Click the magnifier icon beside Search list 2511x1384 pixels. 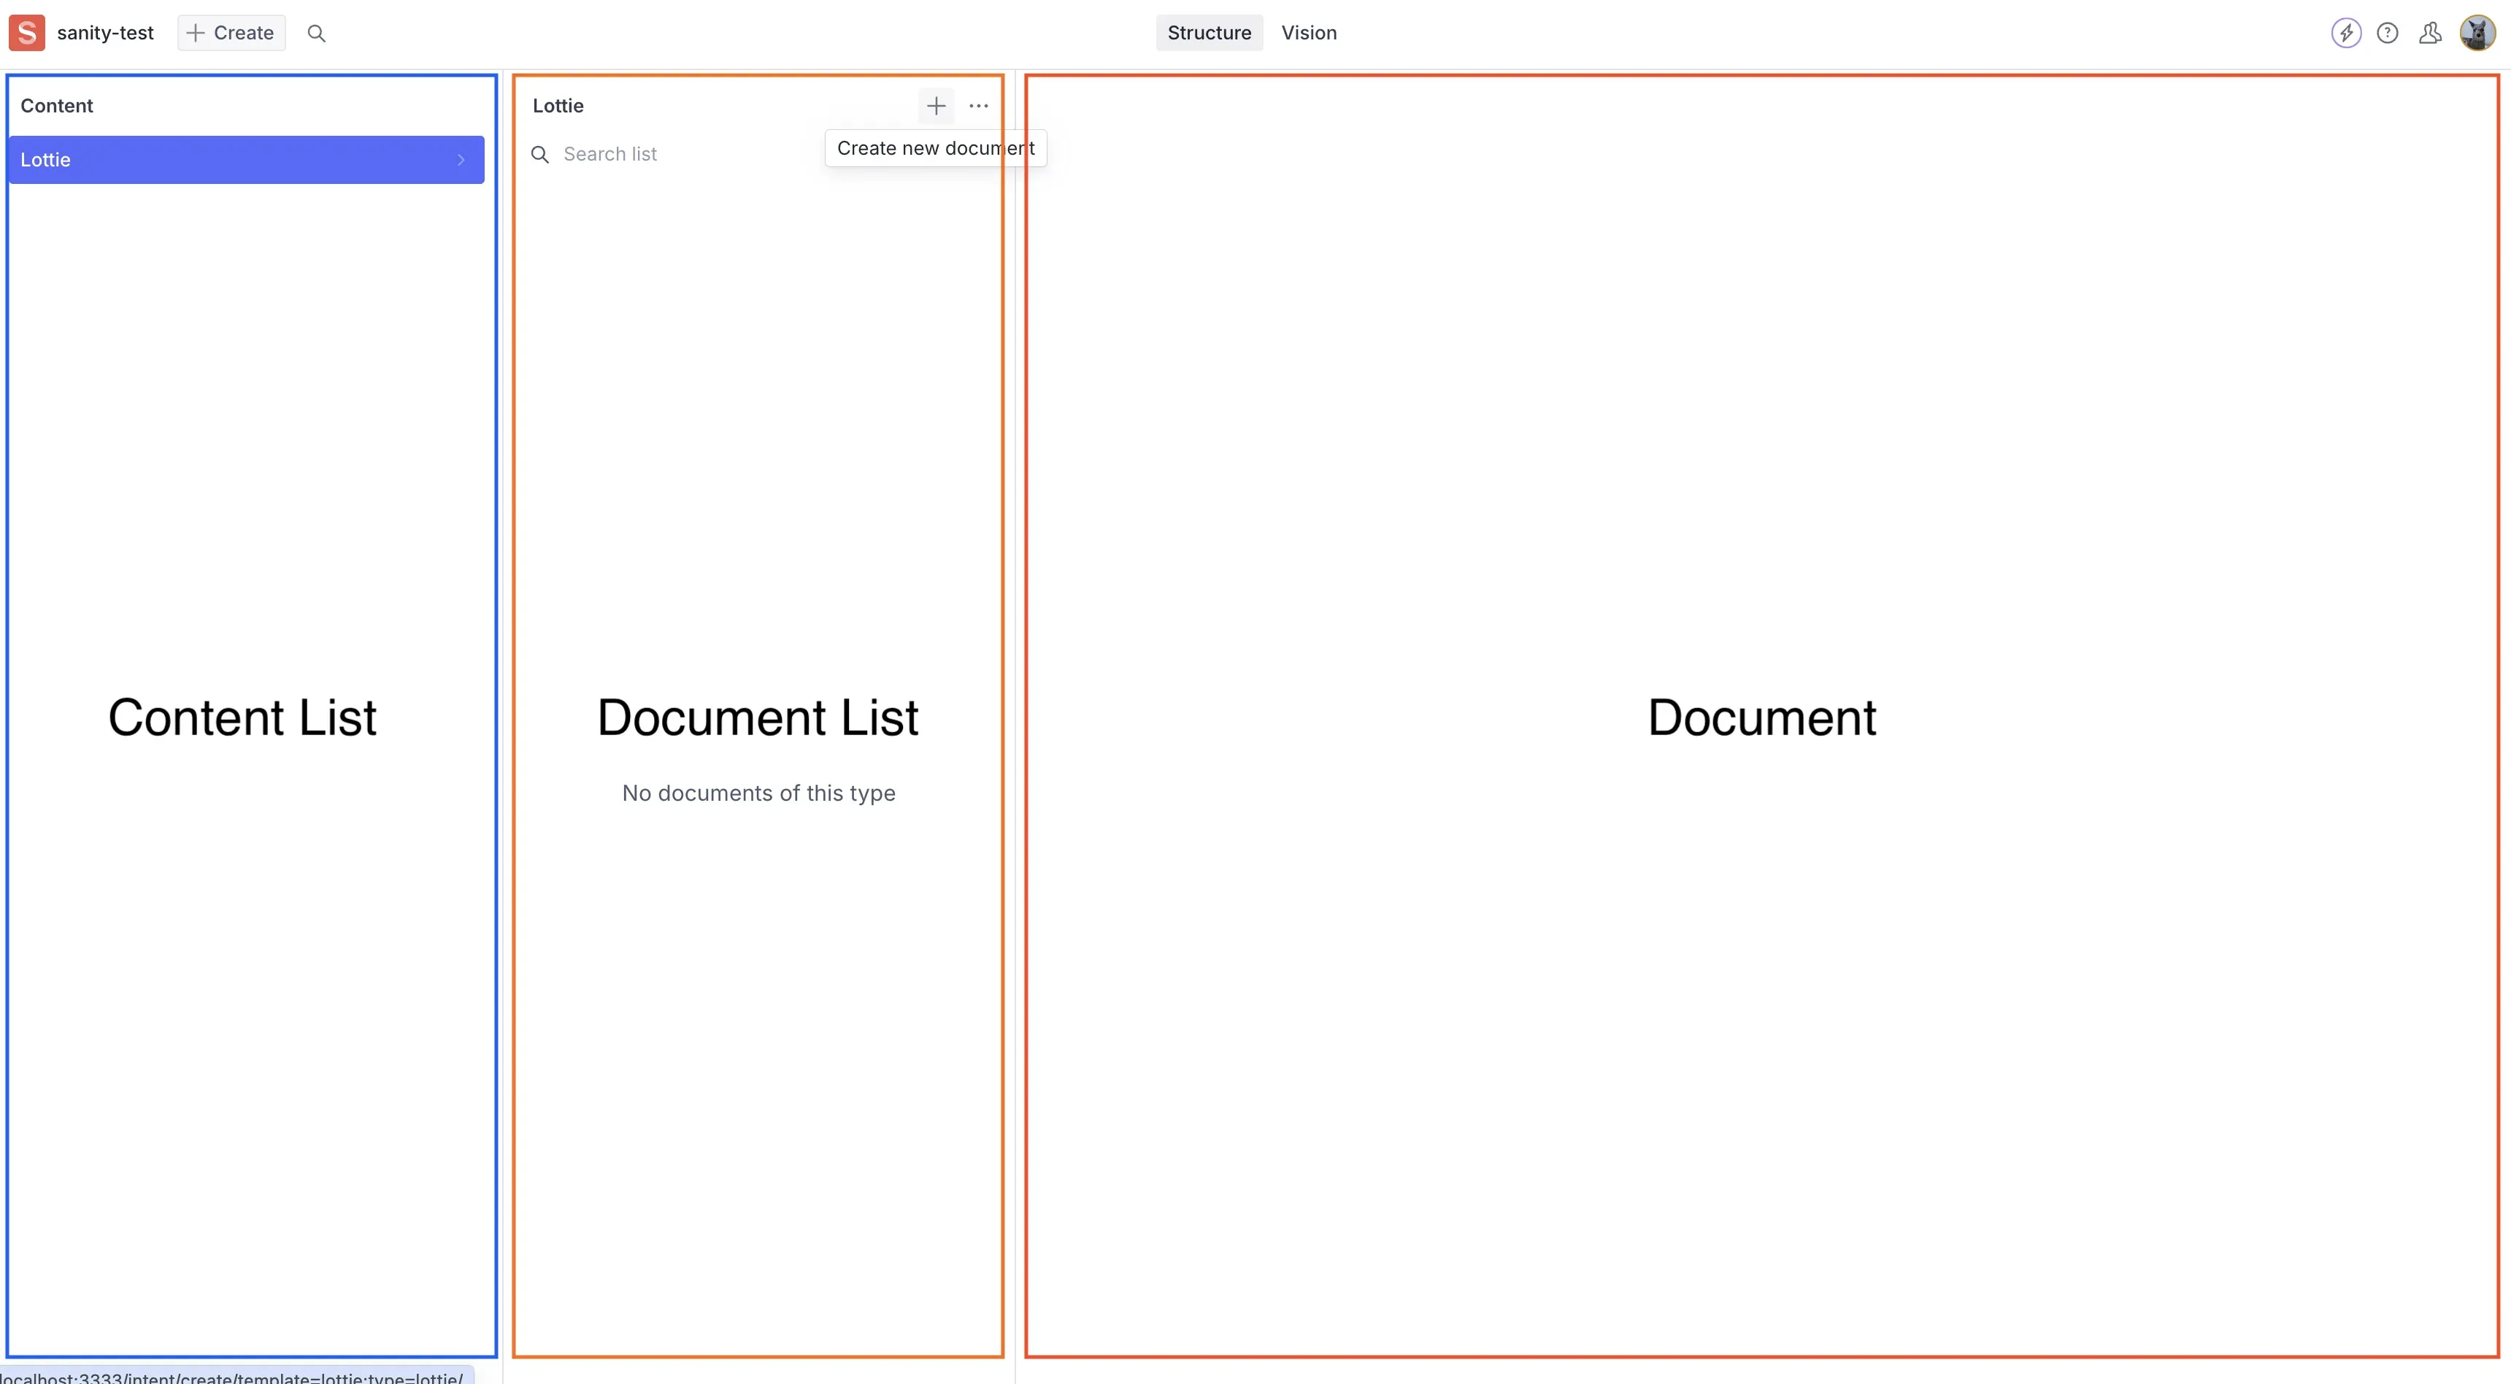(x=540, y=154)
